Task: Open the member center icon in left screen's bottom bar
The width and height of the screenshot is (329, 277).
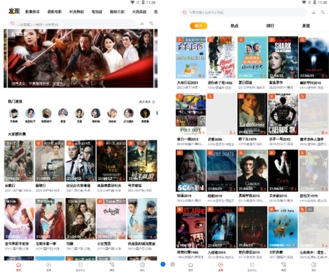Action: (x=81, y=265)
